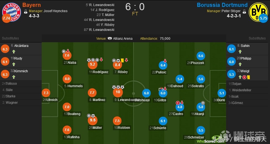270x144 pixels.
Task: Click the goal ball icons above Lewandowski
Action: (x=118, y=87)
